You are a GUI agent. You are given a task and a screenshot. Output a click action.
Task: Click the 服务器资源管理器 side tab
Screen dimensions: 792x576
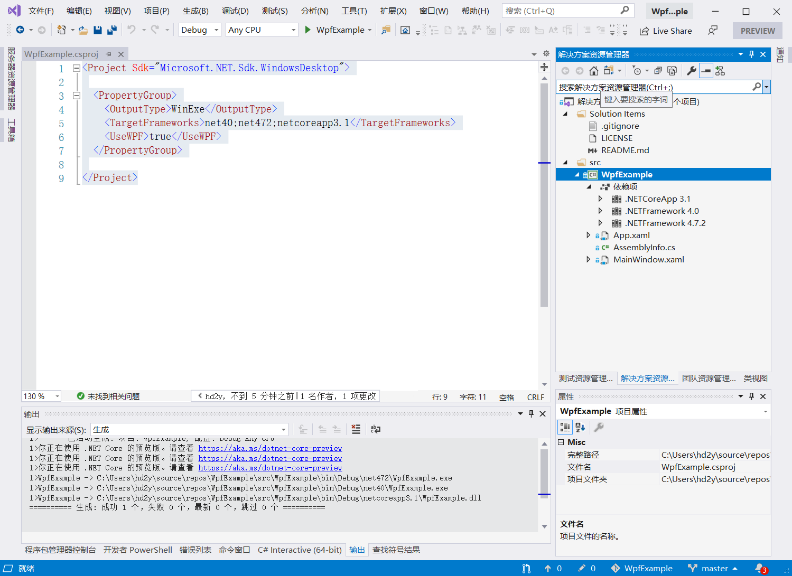[x=11, y=78]
